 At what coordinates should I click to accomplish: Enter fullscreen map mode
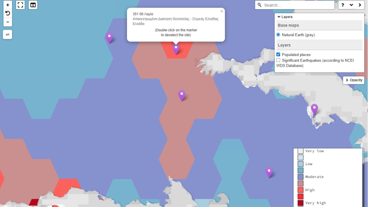pyautogui.click(x=20, y=5)
